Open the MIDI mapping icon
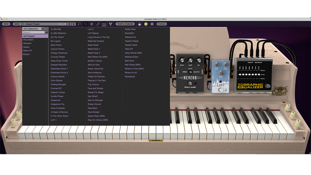This screenshot has width=311, height=175. (x=104, y=24)
